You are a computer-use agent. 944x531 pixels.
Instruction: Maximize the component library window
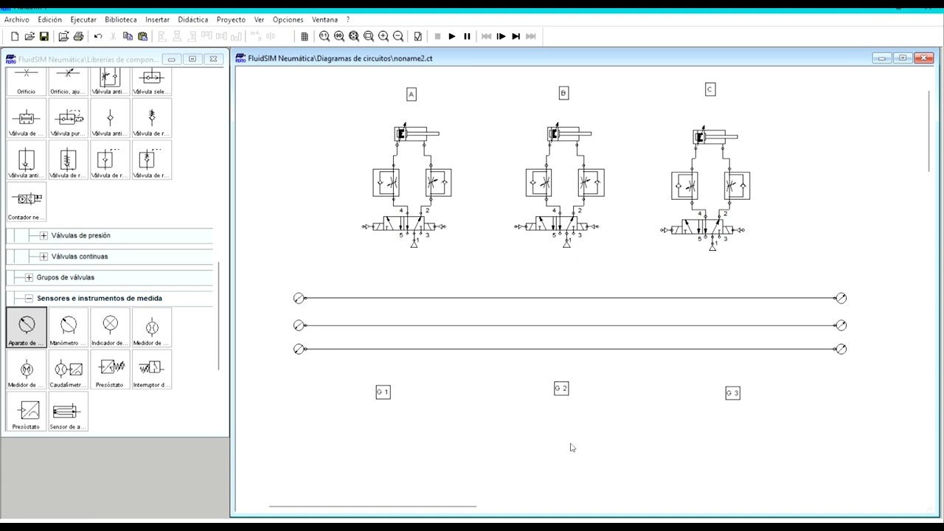(x=192, y=59)
